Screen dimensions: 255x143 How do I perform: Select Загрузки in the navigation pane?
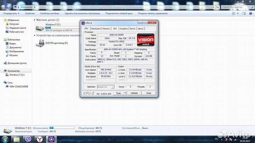click(x=15, y=24)
